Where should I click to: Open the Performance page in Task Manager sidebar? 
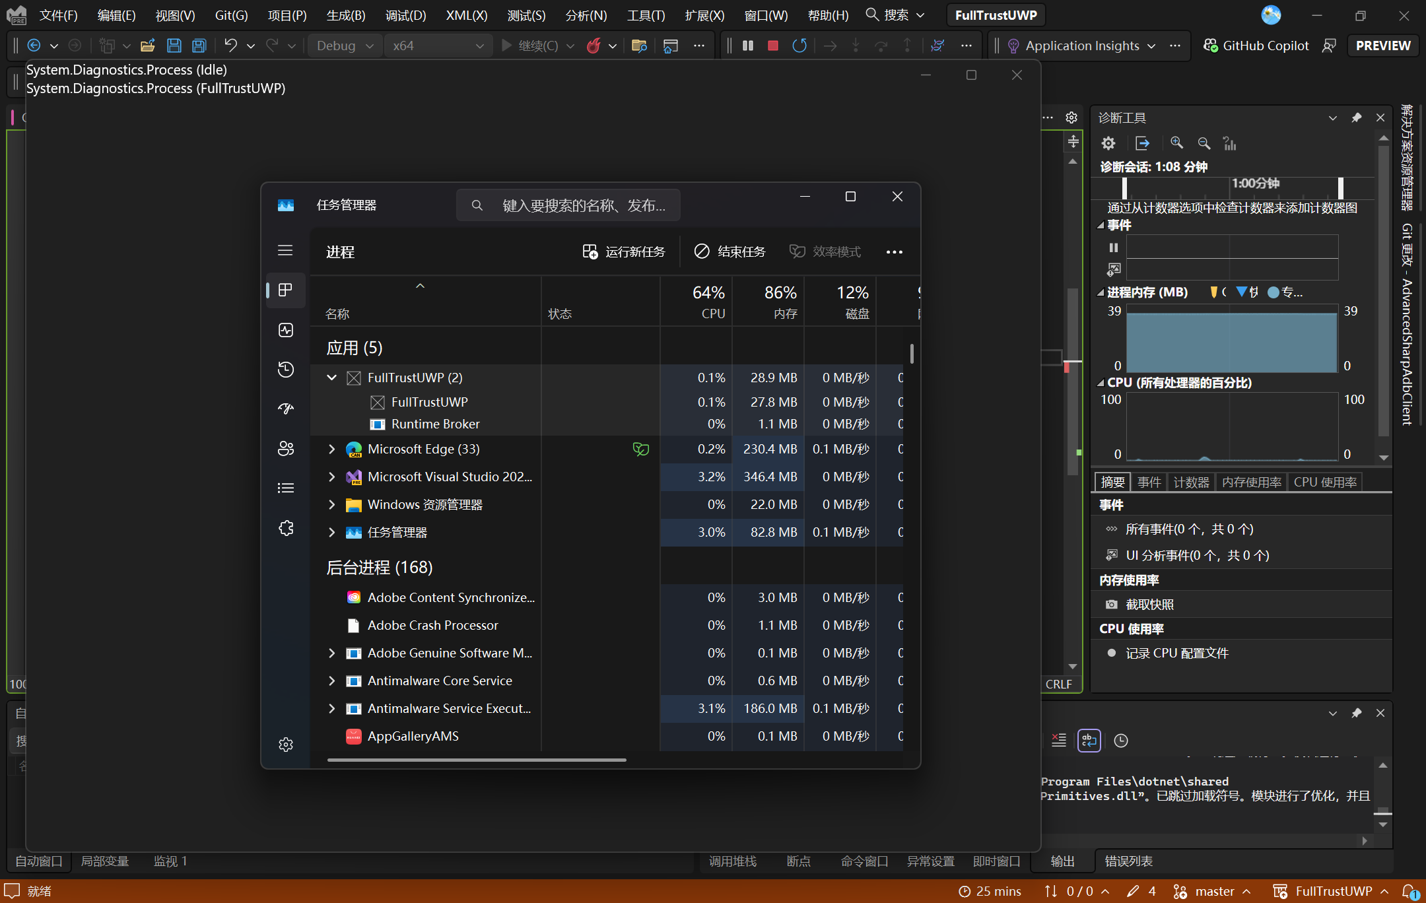click(x=286, y=330)
